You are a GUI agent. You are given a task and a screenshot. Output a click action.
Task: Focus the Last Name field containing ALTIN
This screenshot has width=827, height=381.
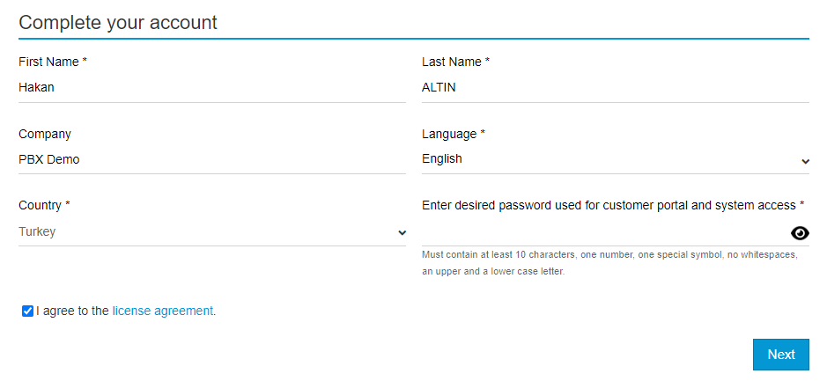(616, 87)
